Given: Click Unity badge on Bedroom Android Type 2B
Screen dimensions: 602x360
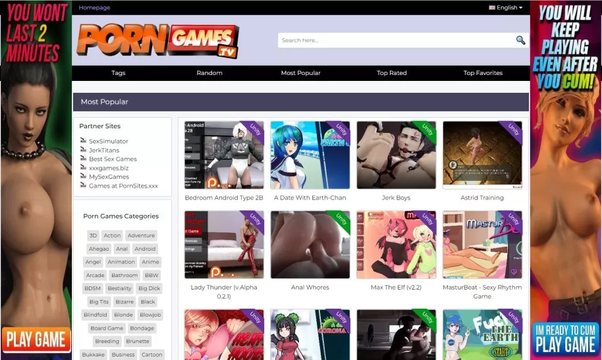Looking at the screenshot, I should click(x=254, y=131).
